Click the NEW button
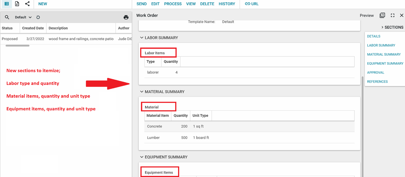 pyautogui.click(x=43, y=4)
